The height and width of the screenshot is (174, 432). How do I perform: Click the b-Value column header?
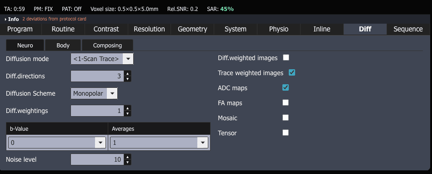point(57,129)
